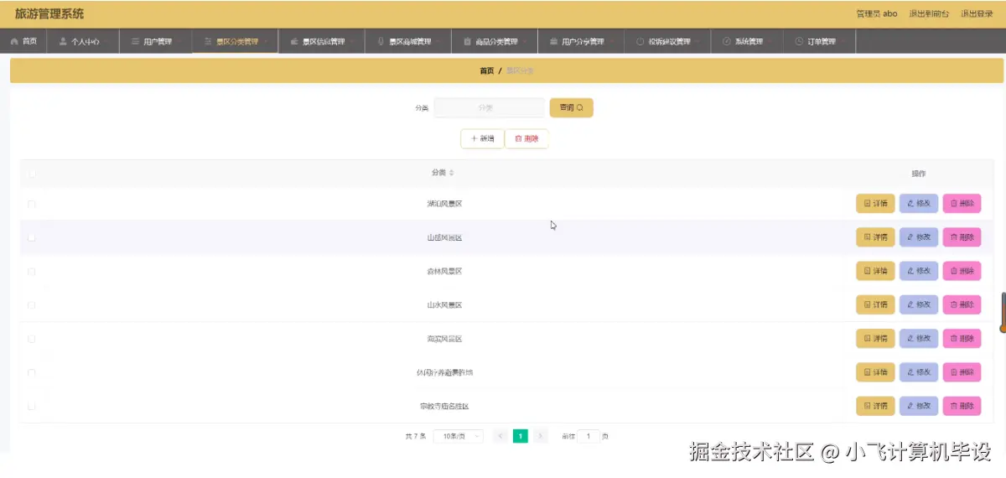Focus the 前往 page jump input
1006x478 pixels.
[x=589, y=436]
